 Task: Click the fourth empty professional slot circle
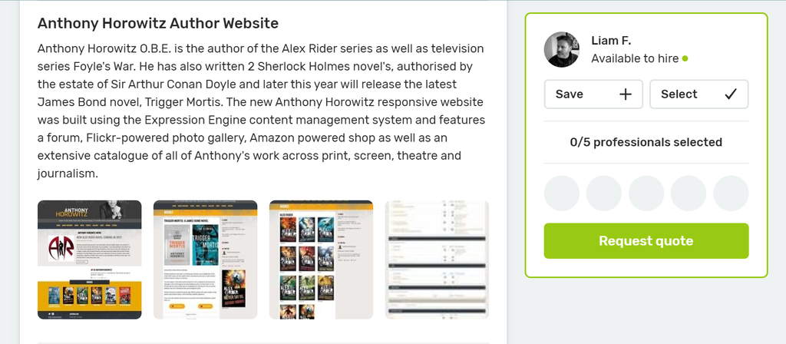pyautogui.click(x=689, y=193)
